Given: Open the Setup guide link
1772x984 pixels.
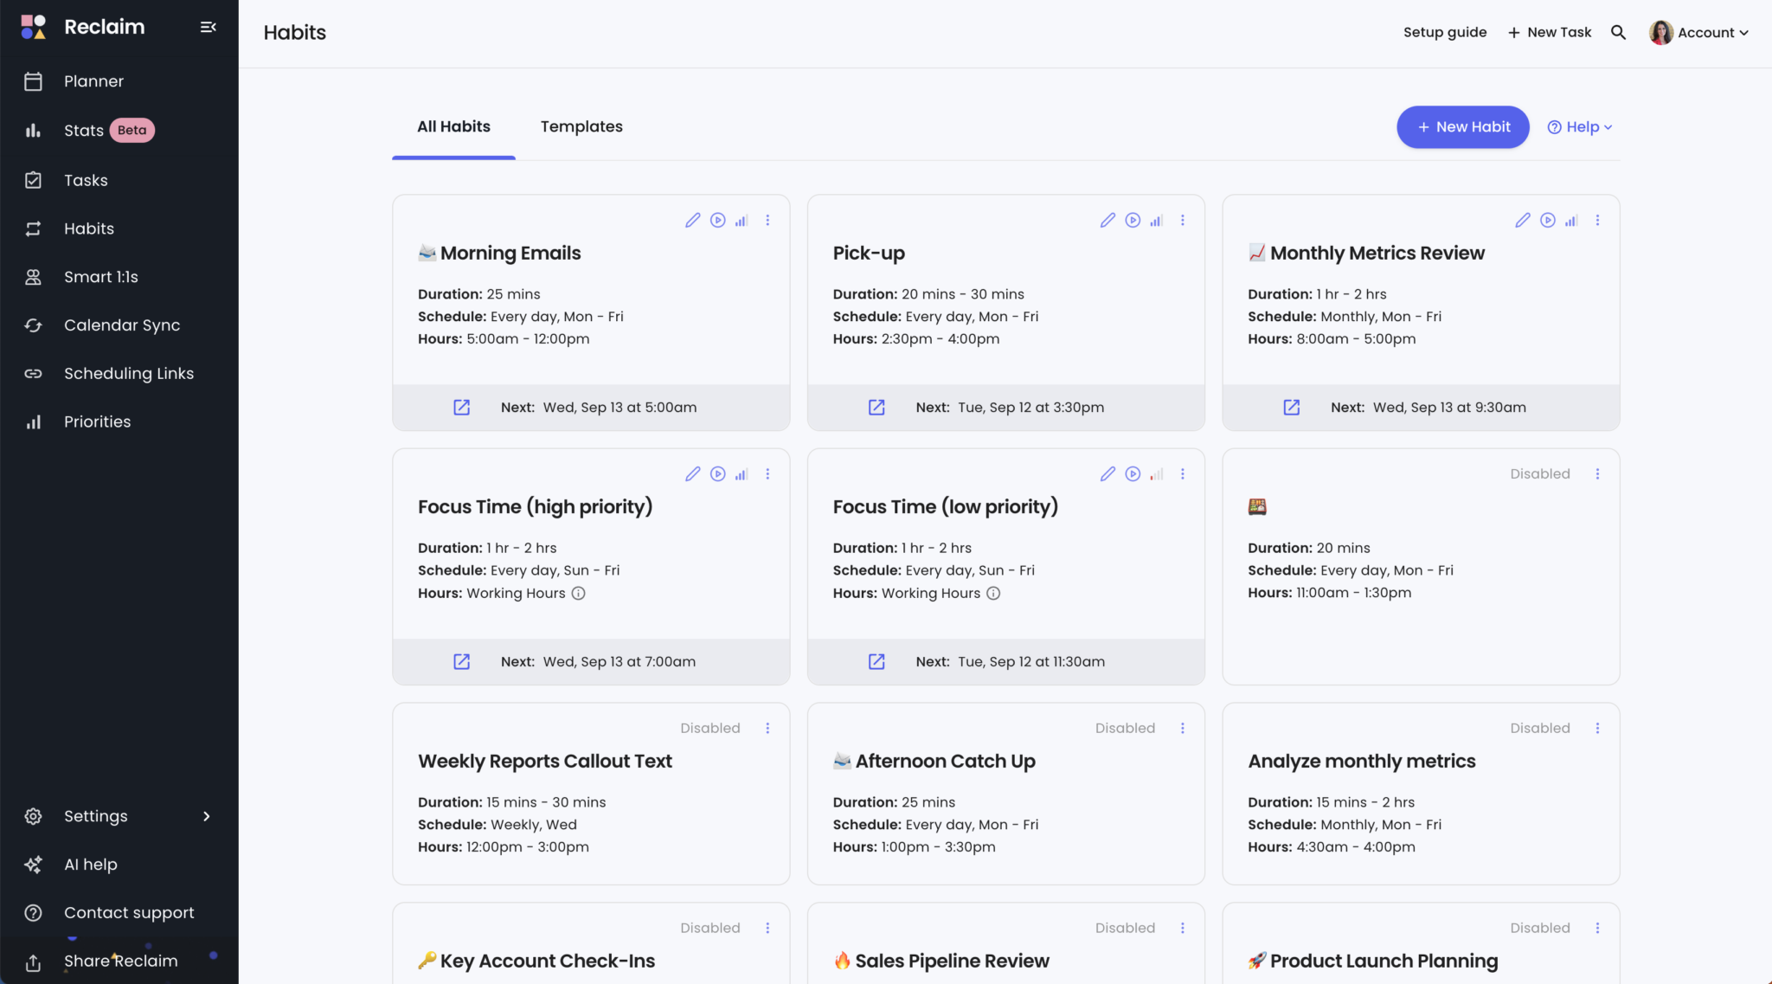Looking at the screenshot, I should tap(1444, 32).
